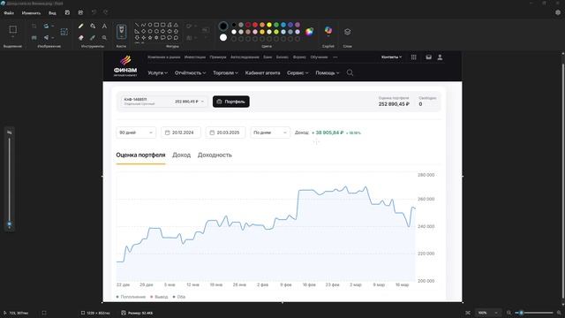Viewport: 565px width, 318px height.
Task: Pick the Triangle shape
Action: [176, 25]
